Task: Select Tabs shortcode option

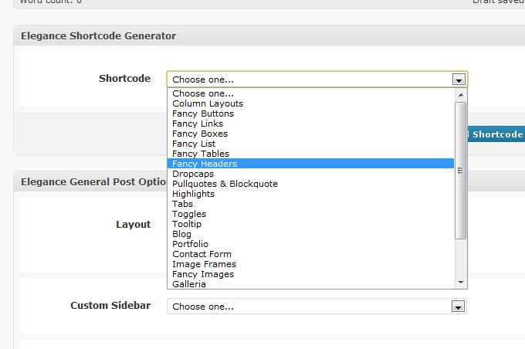Action: coord(310,204)
